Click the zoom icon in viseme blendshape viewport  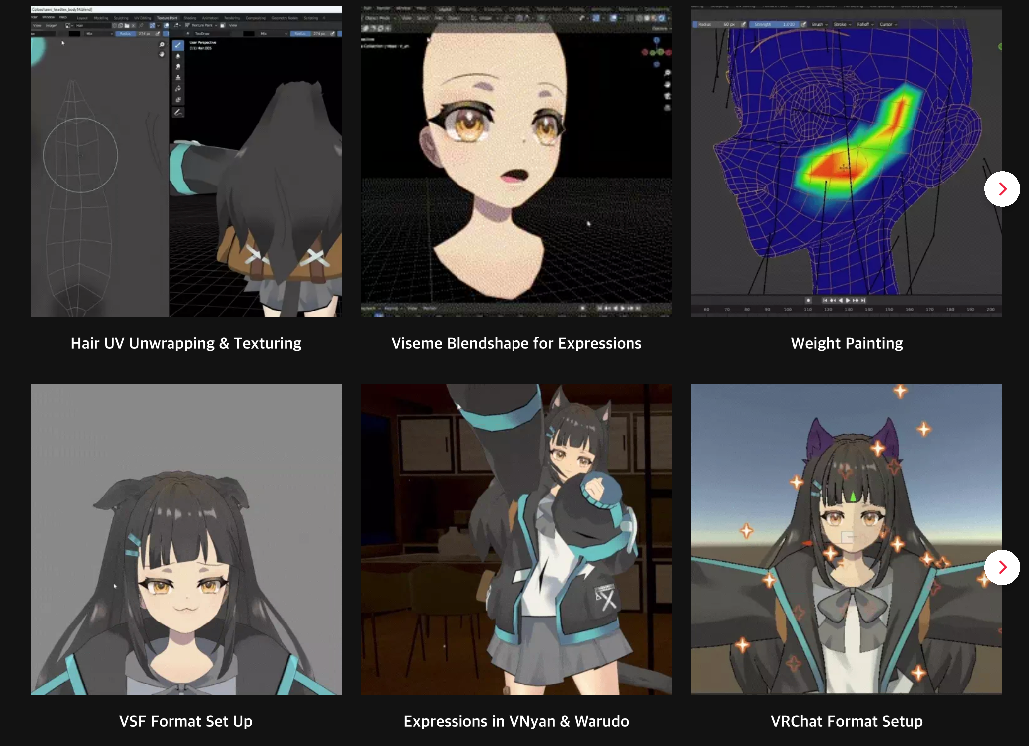click(x=667, y=73)
